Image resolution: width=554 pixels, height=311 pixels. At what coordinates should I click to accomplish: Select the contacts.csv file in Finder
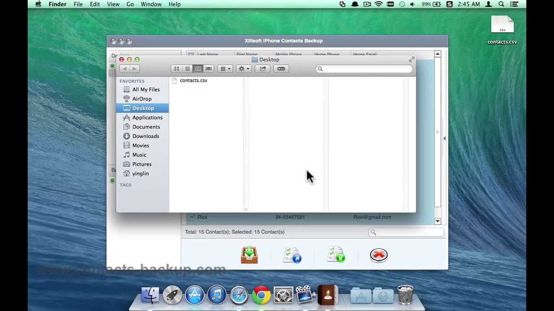click(193, 80)
